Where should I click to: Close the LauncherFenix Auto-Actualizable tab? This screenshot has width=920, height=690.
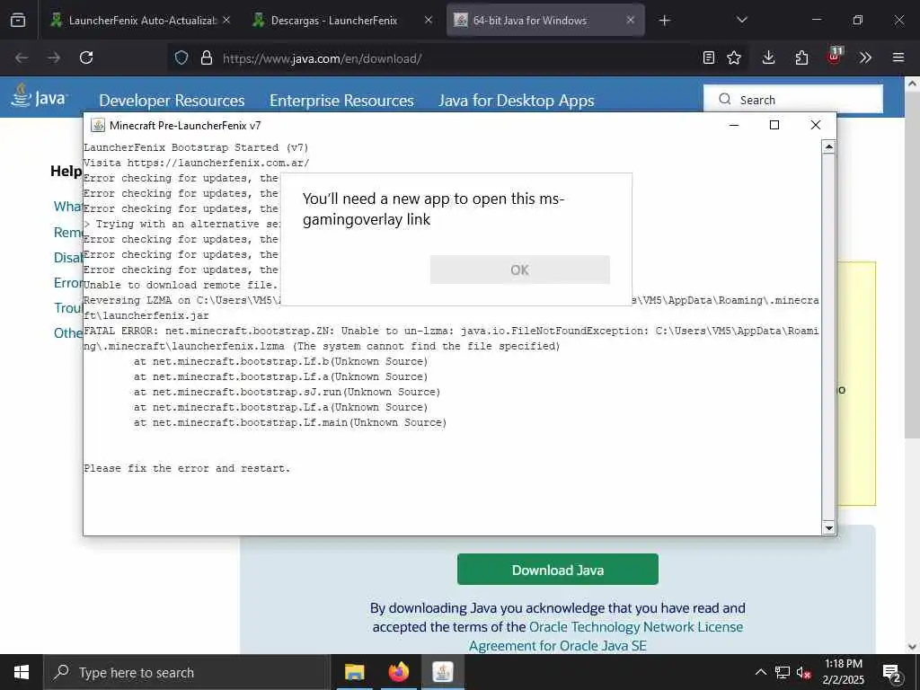pyautogui.click(x=226, y=20)
